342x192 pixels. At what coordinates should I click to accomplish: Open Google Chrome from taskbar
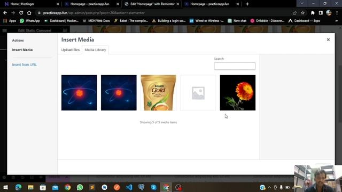[x=68, y=187]
